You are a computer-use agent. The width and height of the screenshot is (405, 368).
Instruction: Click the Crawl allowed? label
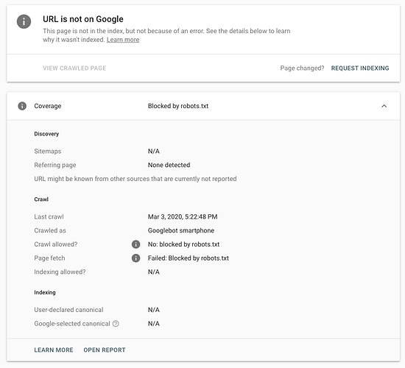click(56, 244)
